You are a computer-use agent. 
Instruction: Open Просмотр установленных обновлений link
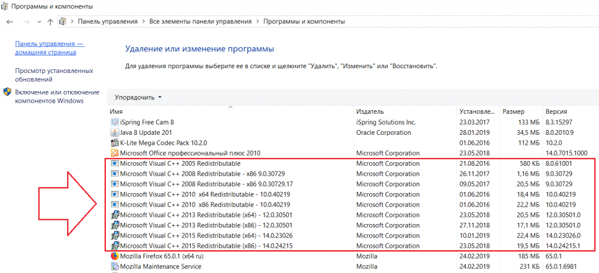click(54, 75)
